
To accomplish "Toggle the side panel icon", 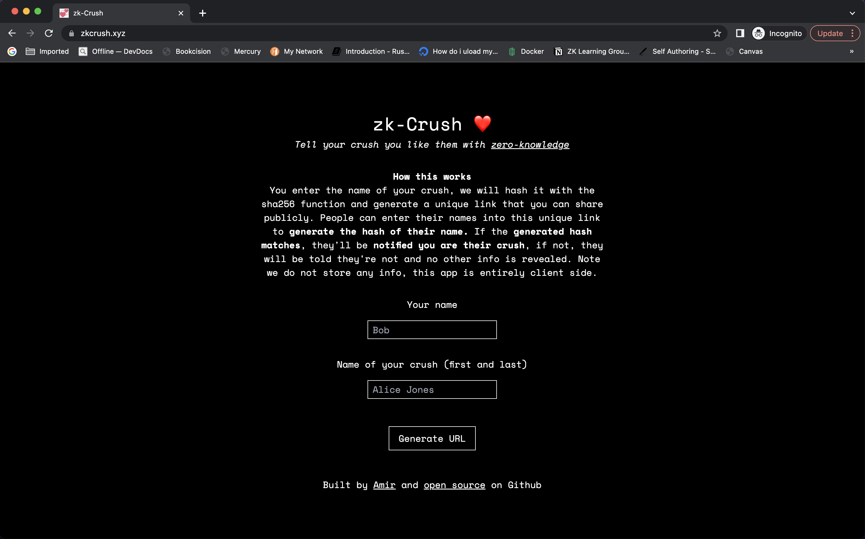I will point(740,33).
